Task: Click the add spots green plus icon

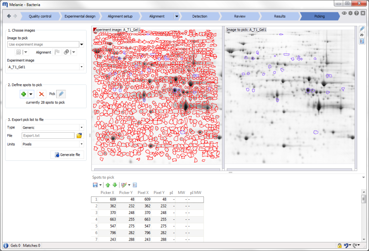Action: pos(23,94)
